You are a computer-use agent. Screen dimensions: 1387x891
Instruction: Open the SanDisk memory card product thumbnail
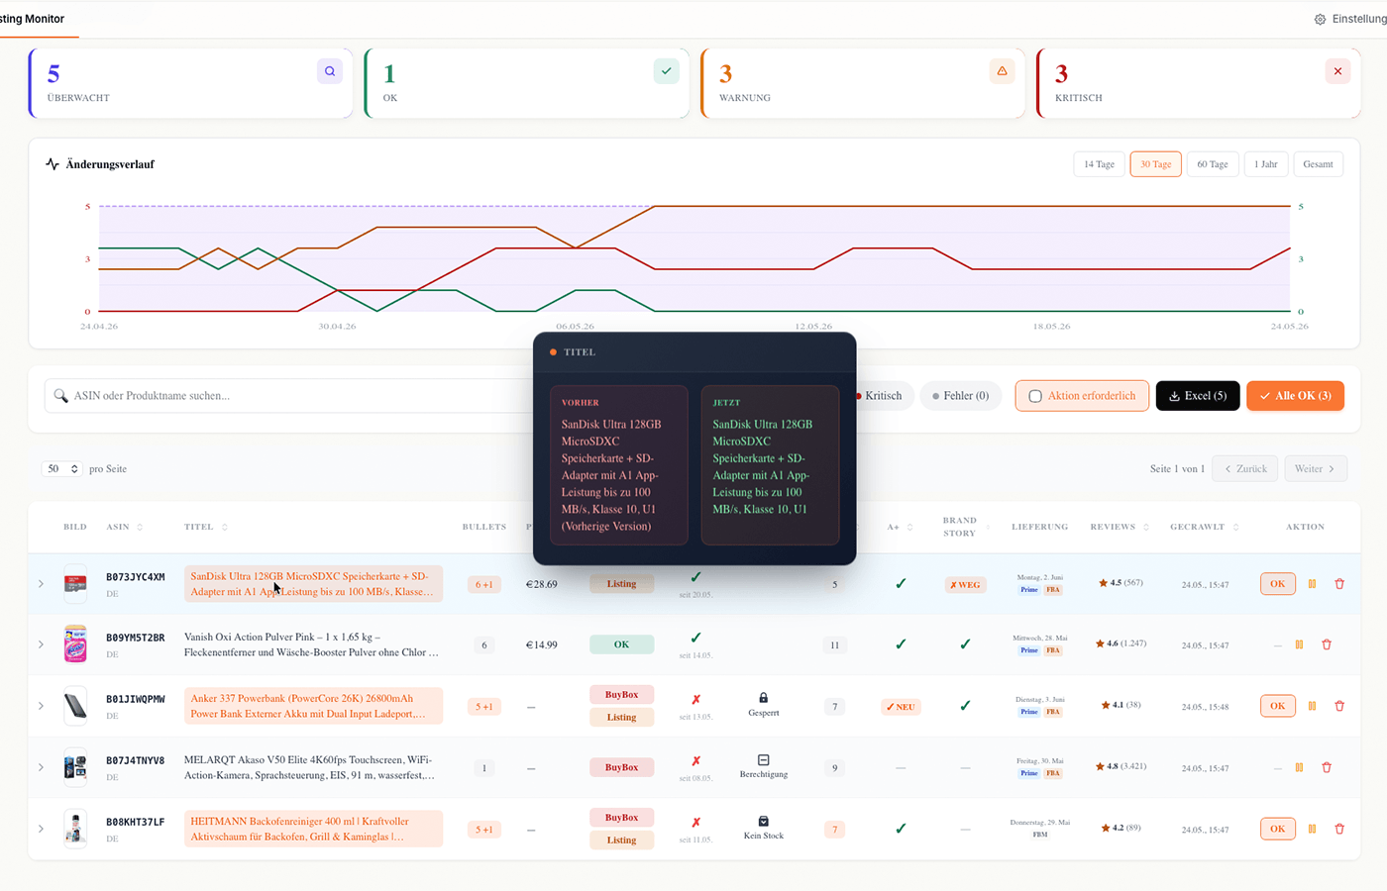[x=75, y=584]
